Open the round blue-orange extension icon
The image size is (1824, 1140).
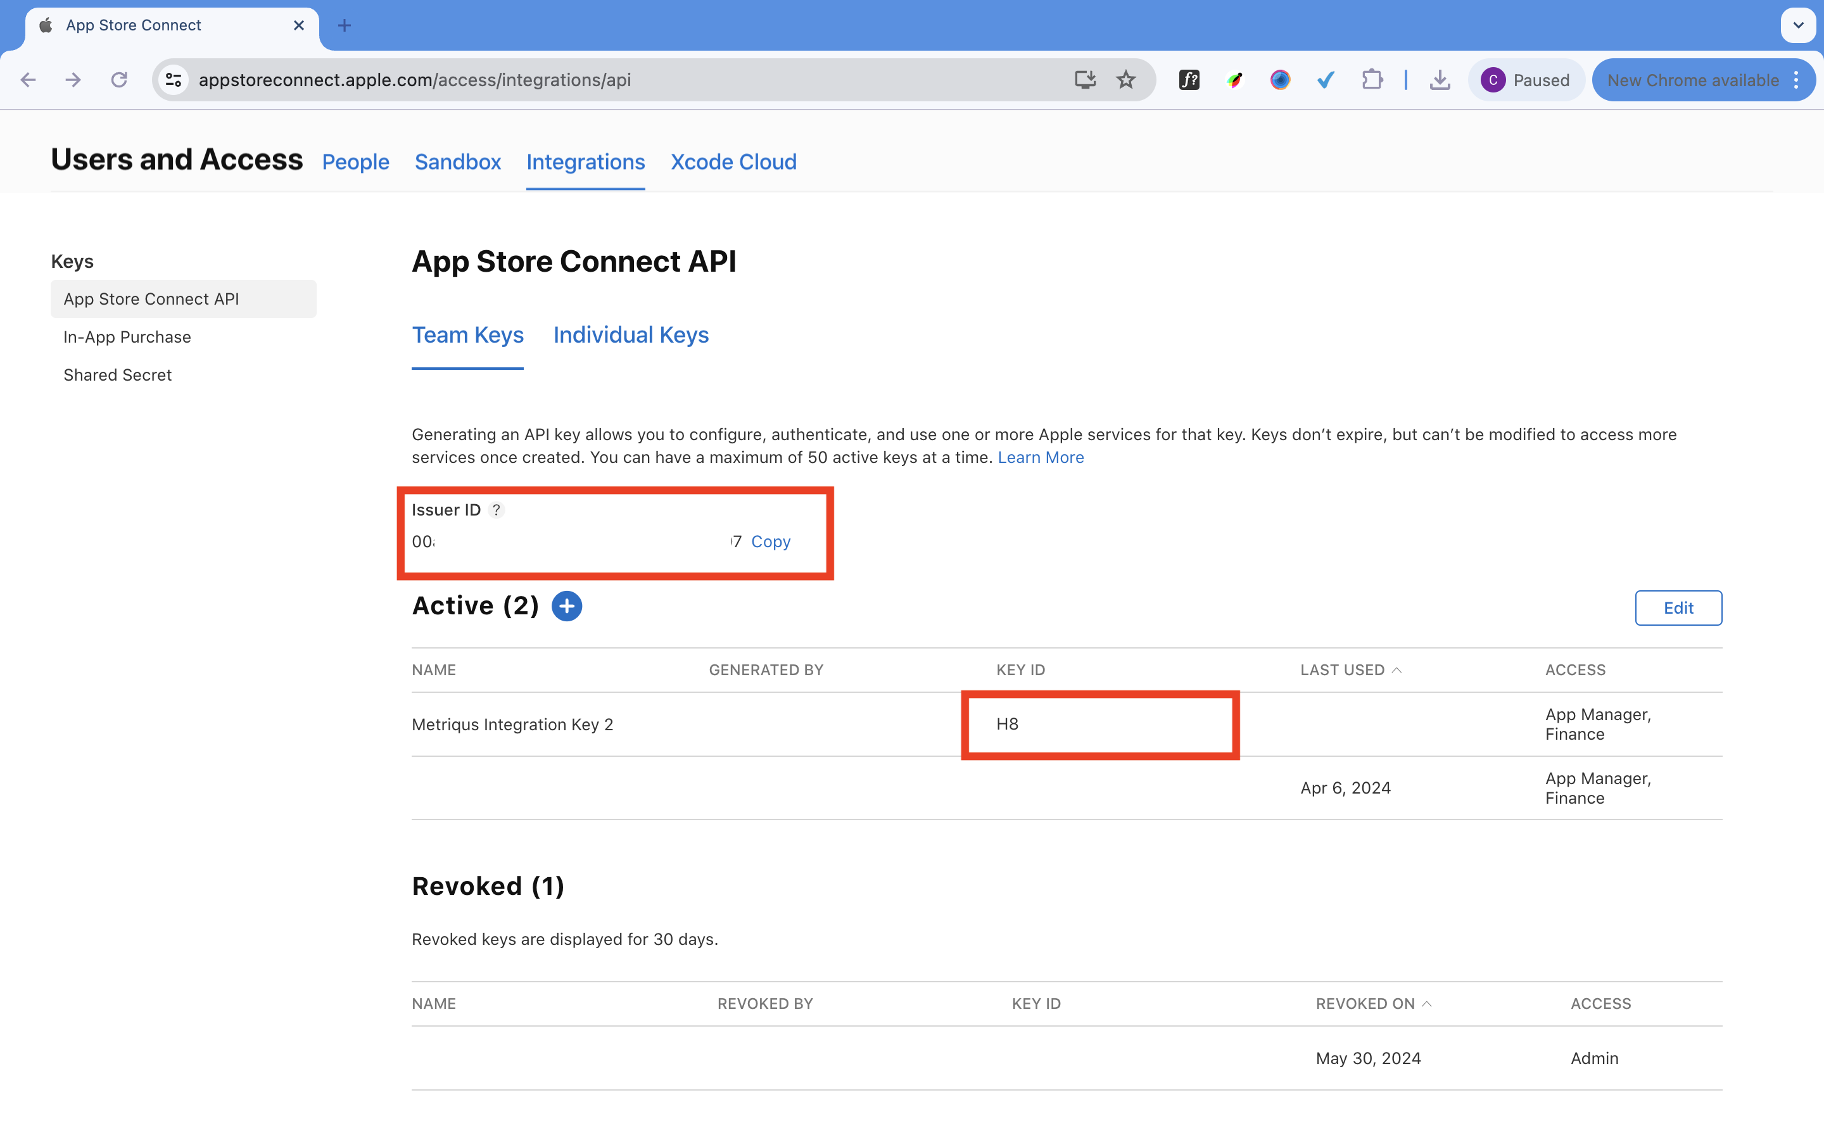pyautogui.click(x=1280, y=80)
